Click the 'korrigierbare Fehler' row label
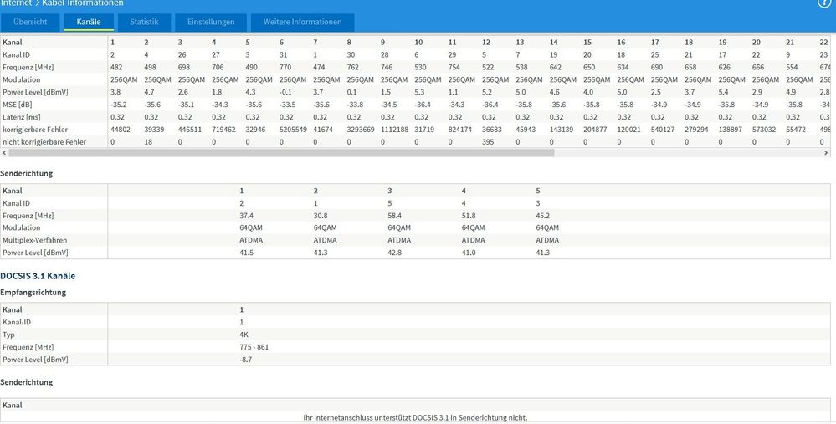 (35, 130)
